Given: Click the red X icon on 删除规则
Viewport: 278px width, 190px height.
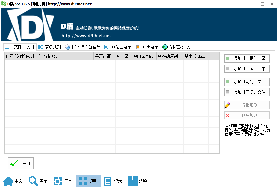Looking at the screenshot, I should 227,116.
